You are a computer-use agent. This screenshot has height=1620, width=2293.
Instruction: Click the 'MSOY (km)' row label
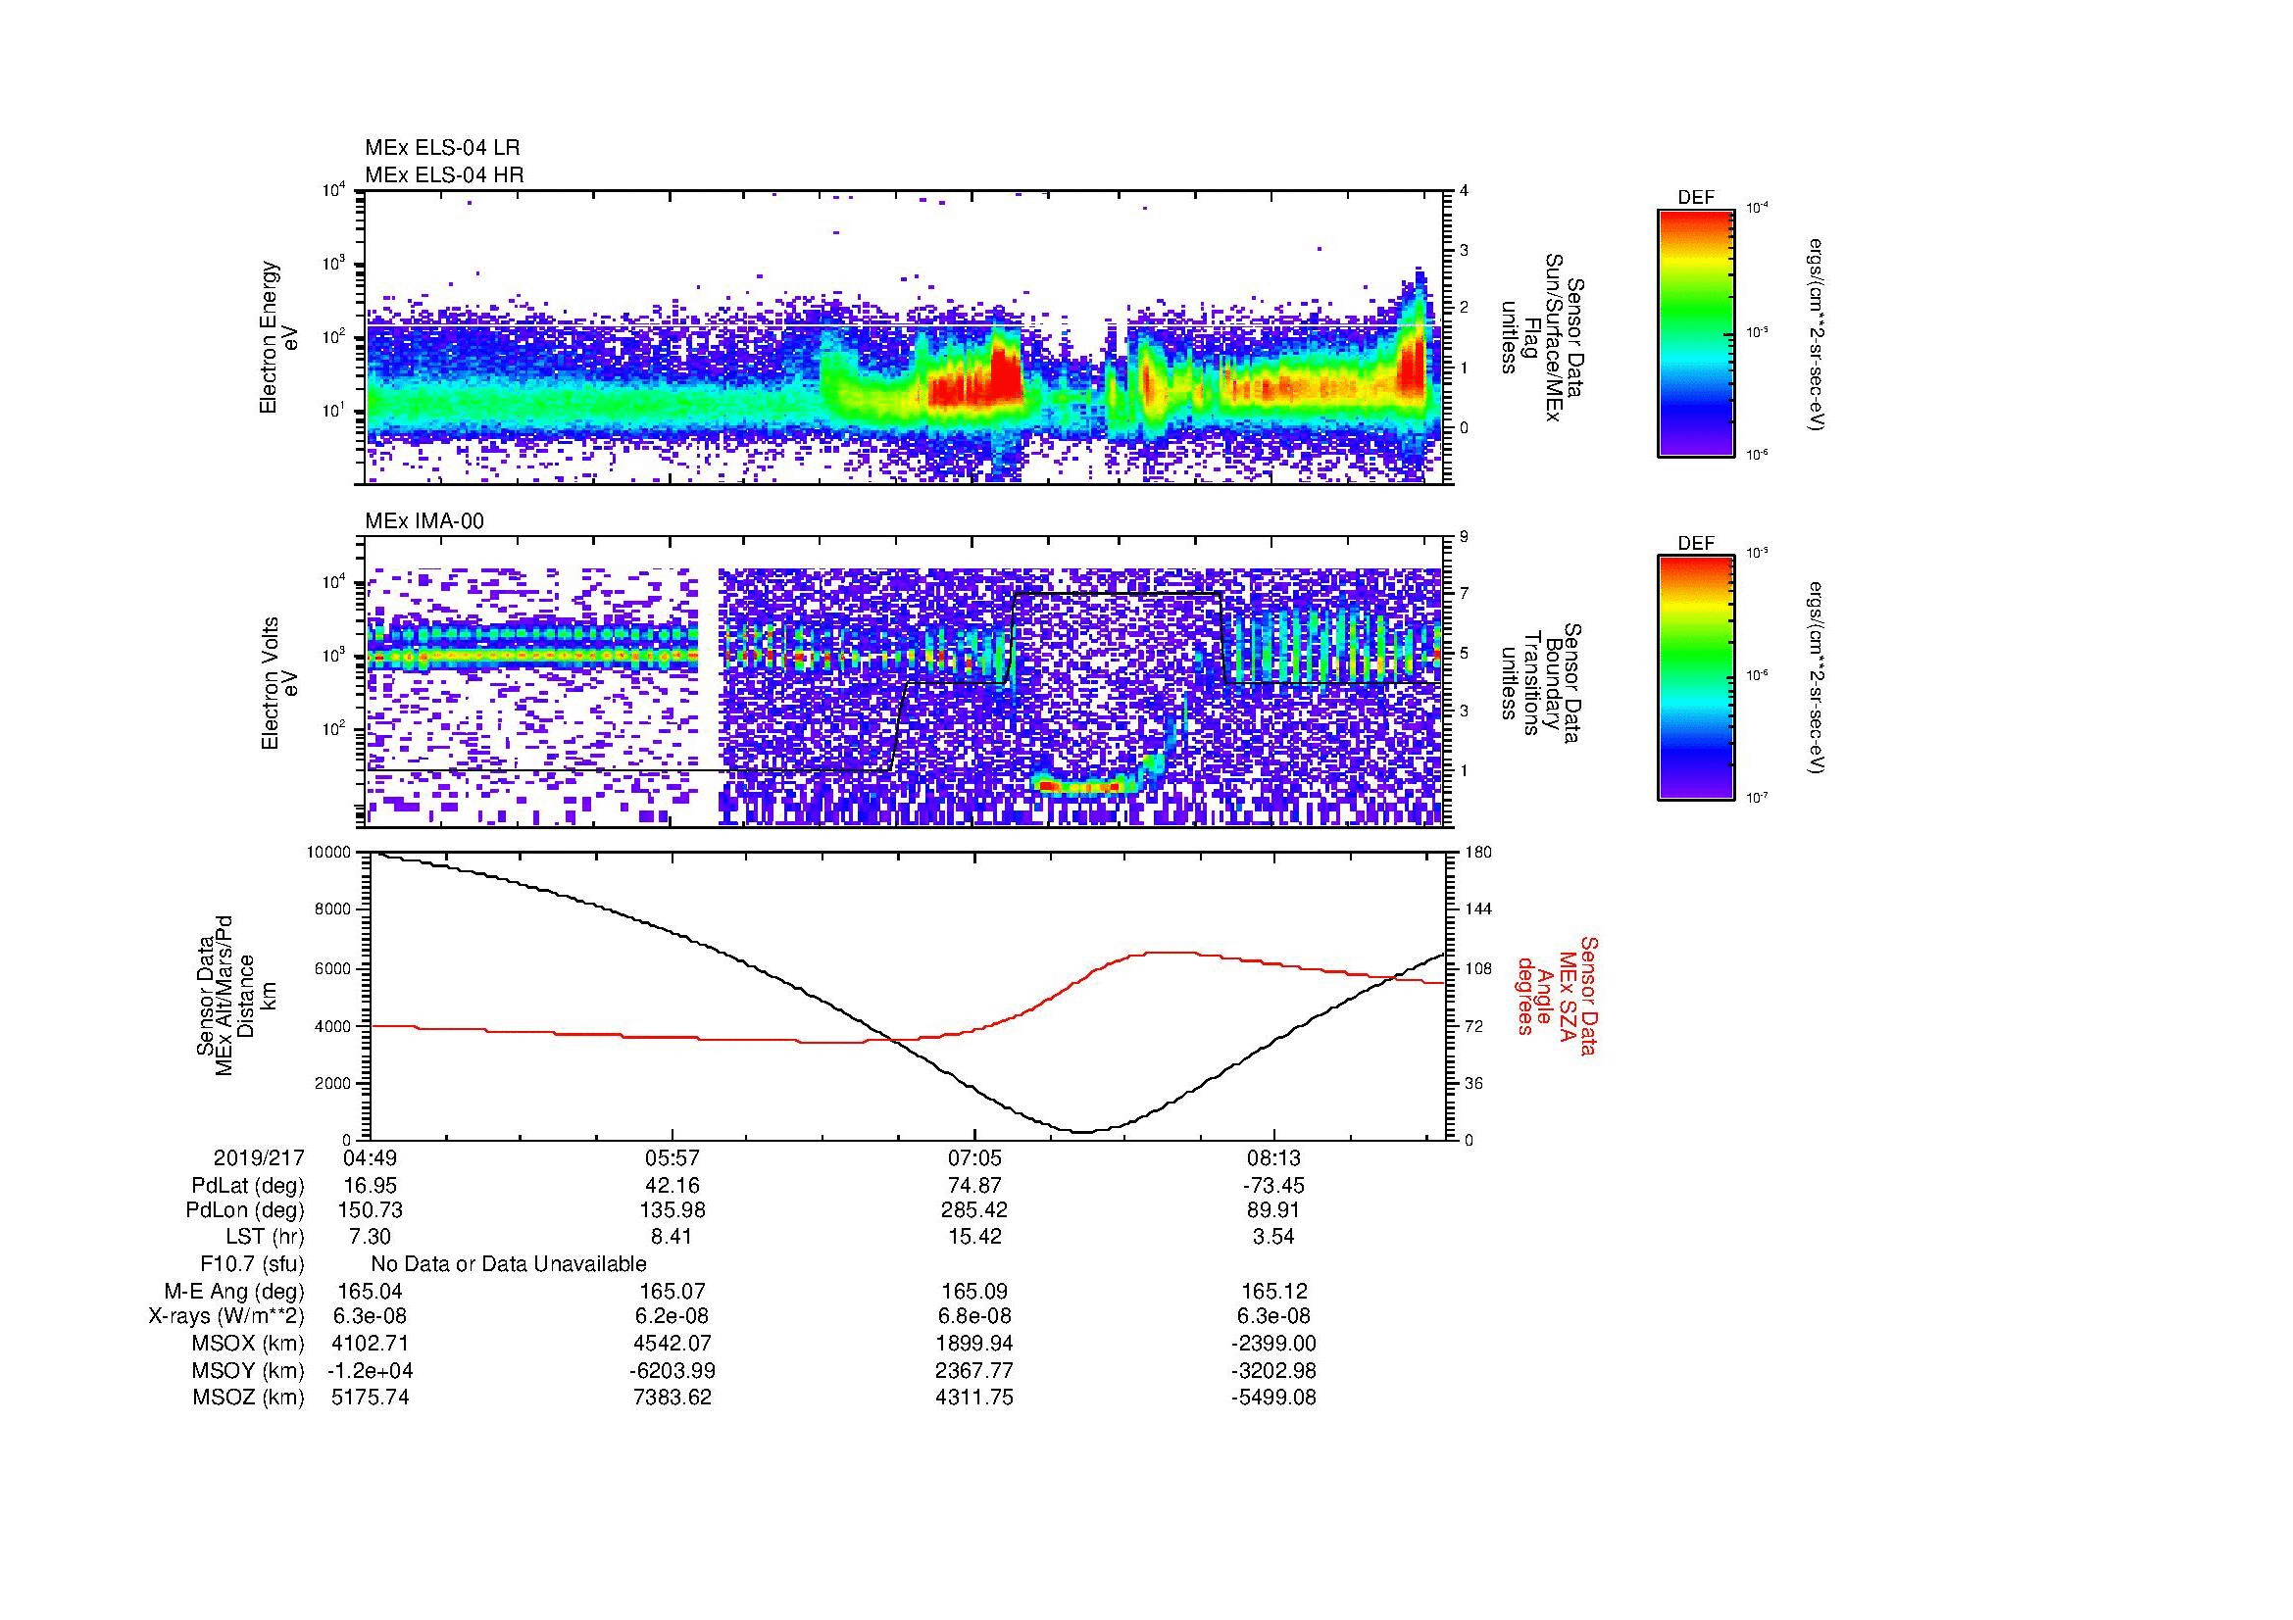pos(248,1370)
